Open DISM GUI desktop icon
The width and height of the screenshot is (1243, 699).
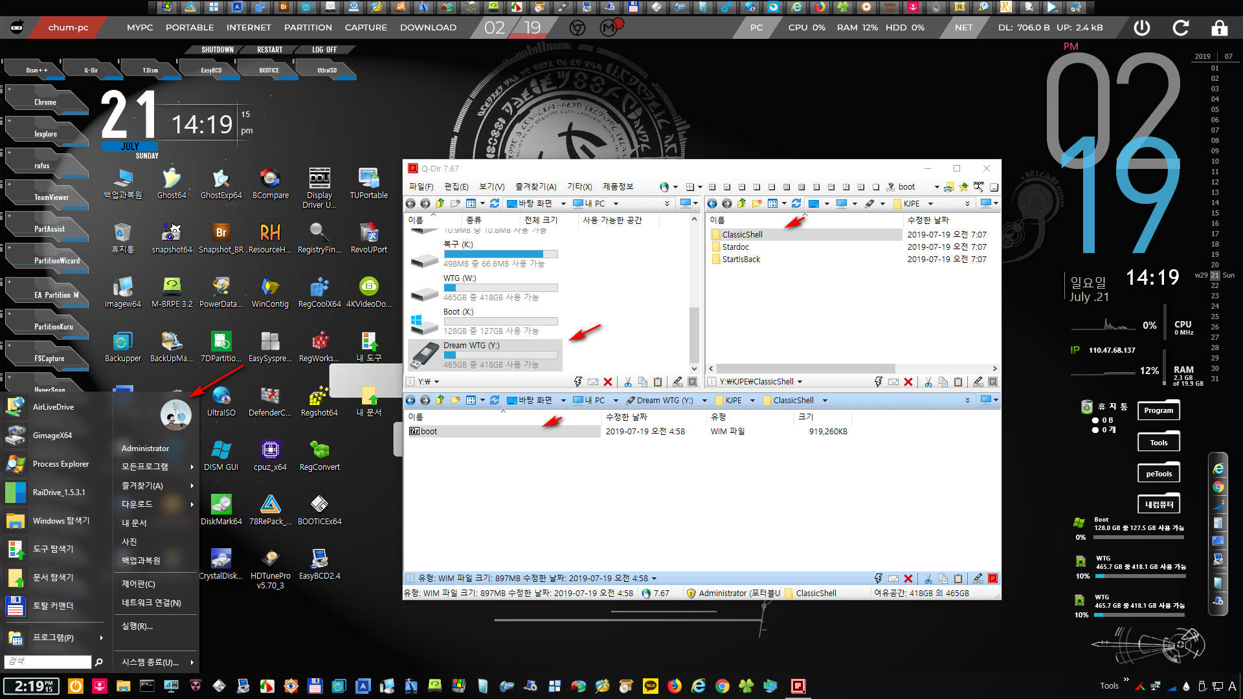[221, 456]
